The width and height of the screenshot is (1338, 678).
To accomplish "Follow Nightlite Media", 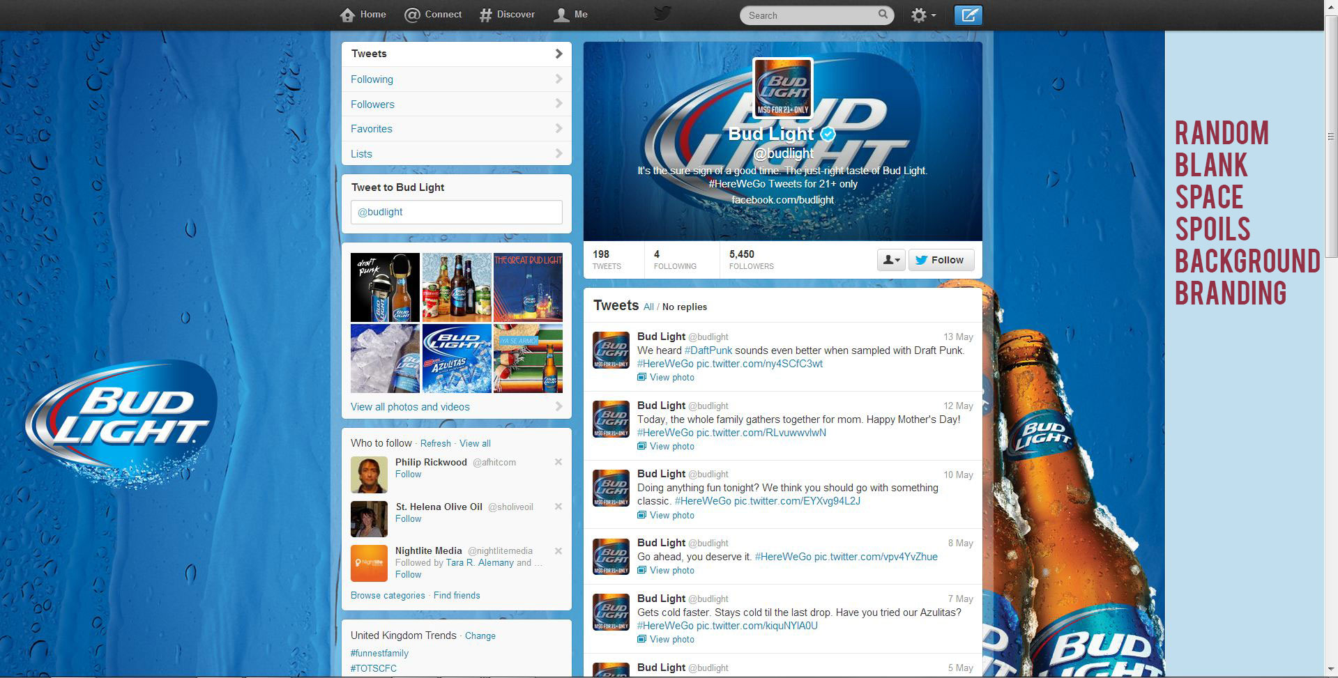I will pyautogui.click(x=408, y=574).
